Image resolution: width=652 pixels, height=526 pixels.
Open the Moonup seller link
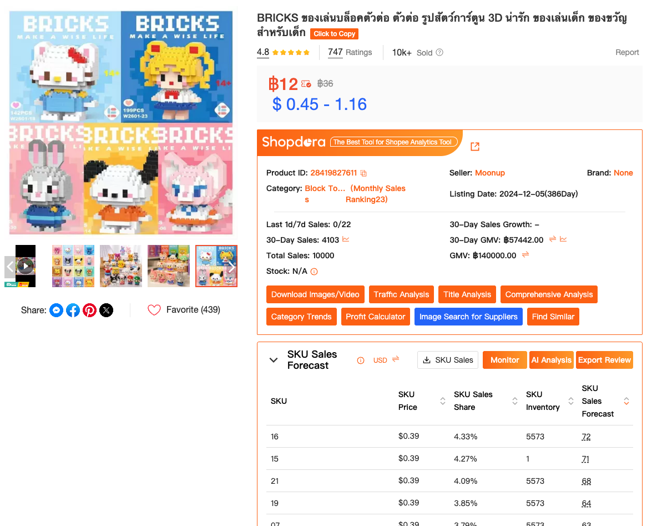tap(490, 173)
